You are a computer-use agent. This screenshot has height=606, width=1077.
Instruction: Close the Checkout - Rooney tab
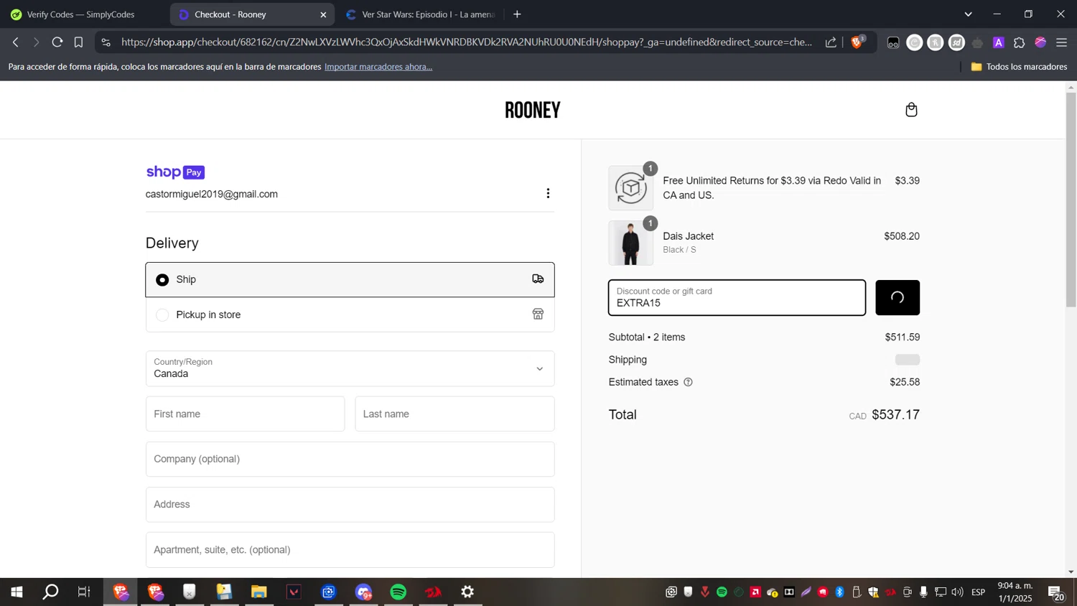(323, 14)
